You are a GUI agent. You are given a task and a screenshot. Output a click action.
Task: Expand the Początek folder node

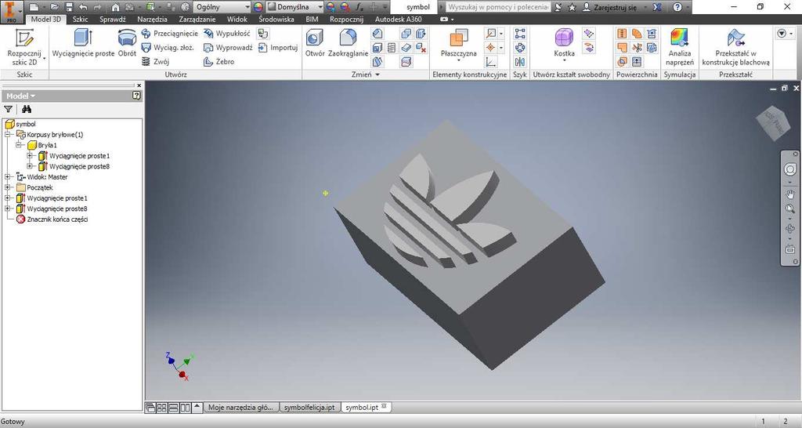tap(8, 188)
